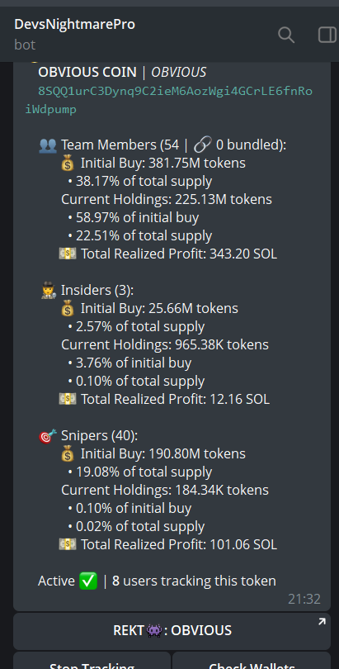Viewport: 339px width, 669px height.
Task: Click the Insiders detective emoji
Action: tap(49, 291)
